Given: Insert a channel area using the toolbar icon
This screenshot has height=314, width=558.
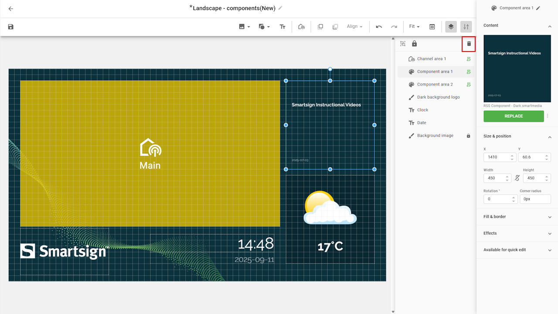Looking at the screenshot, I should pyautogui.click(x=301, y=27).
